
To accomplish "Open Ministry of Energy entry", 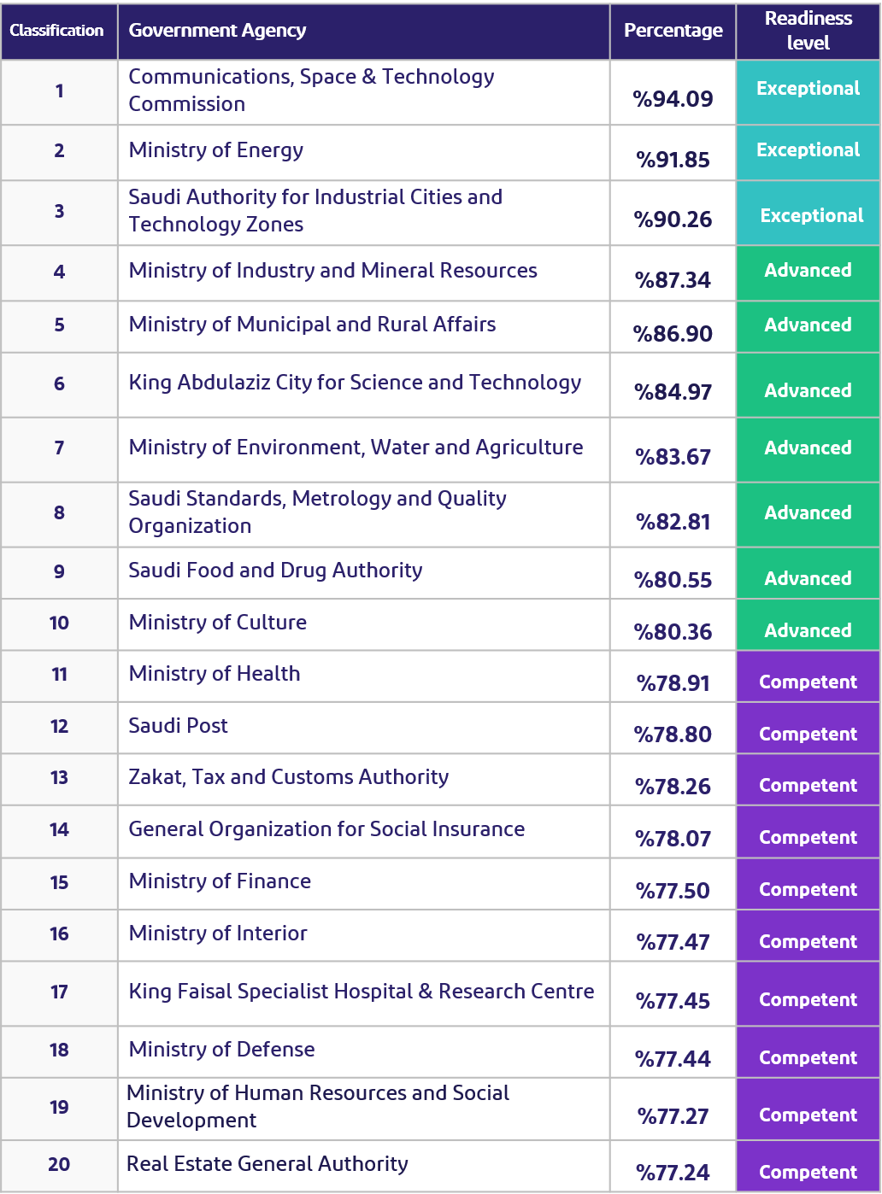I will click(215, 152).
